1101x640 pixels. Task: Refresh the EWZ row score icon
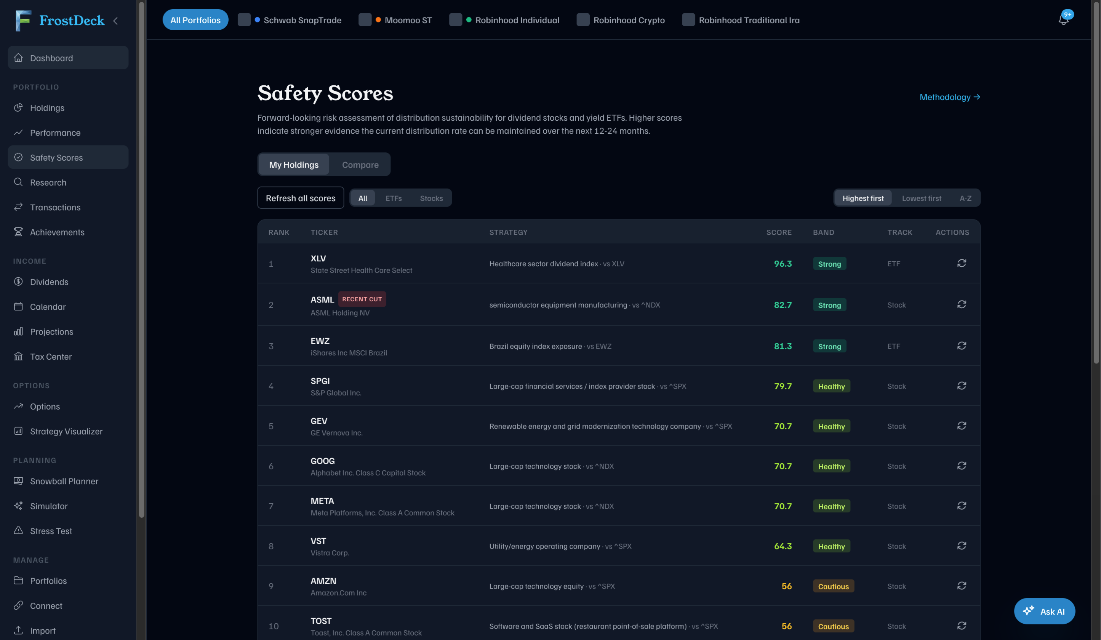pos(961,346)
